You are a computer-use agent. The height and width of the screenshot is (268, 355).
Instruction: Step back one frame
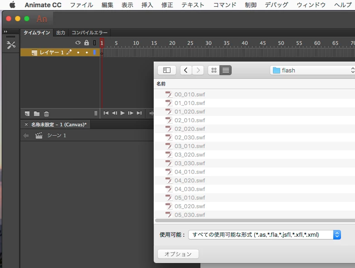pos(115,113)
